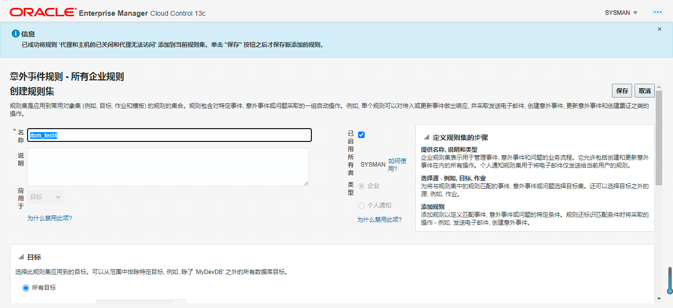Click the 保存 button
673x308 pixels.
click(x=622, y=91)
